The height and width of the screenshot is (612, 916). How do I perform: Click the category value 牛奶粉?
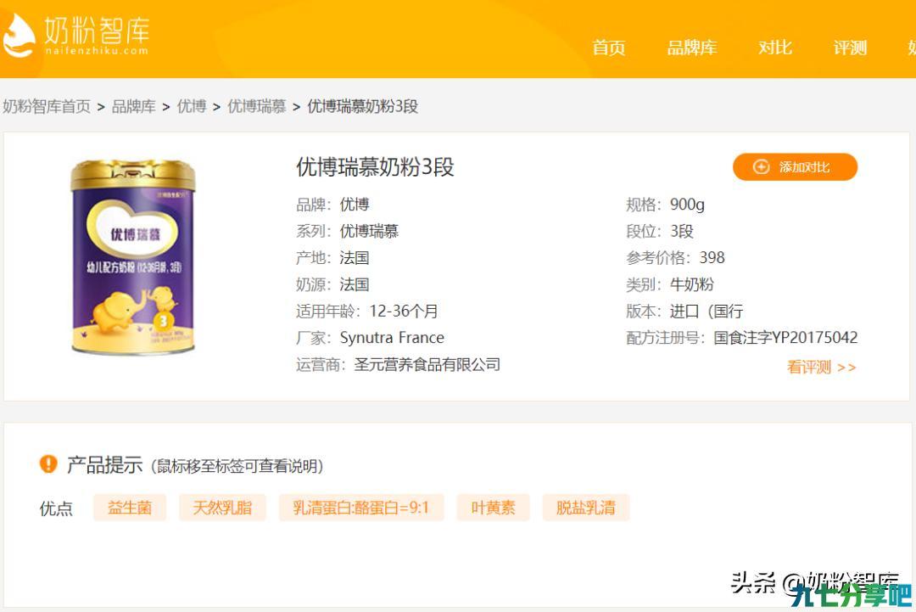tap(692, 284)
